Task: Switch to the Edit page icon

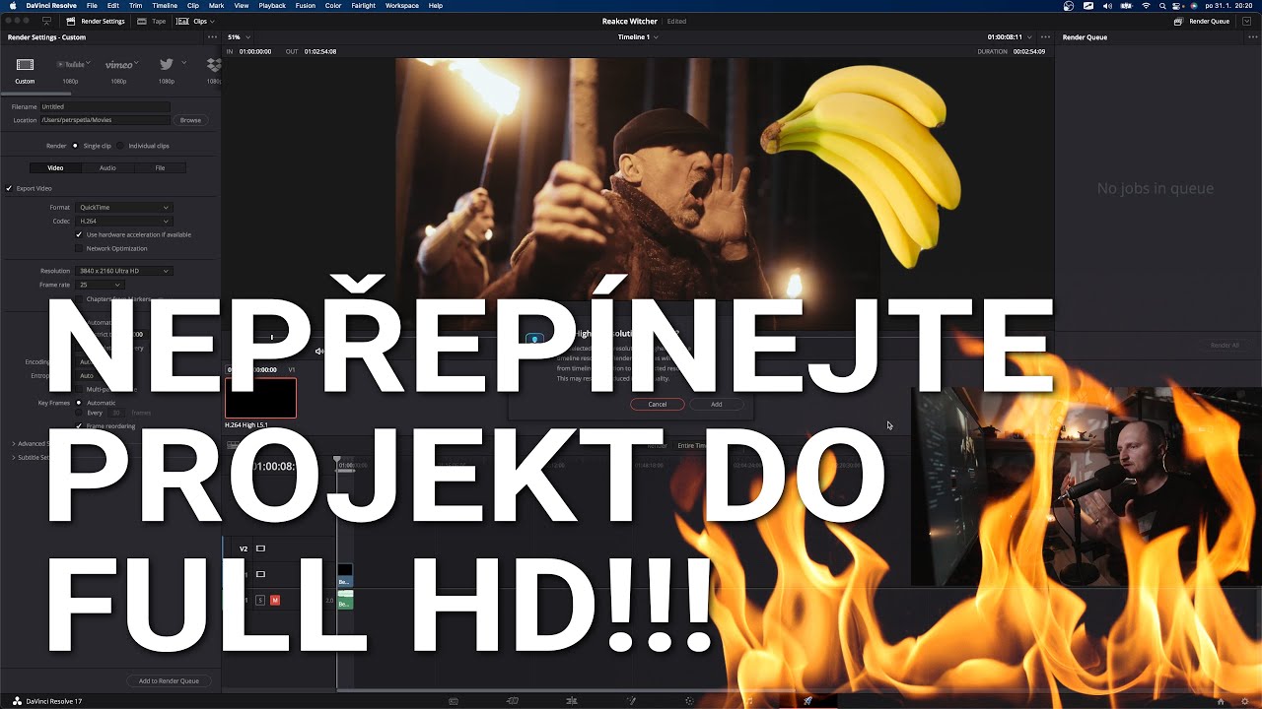Action: coord(572,701)
